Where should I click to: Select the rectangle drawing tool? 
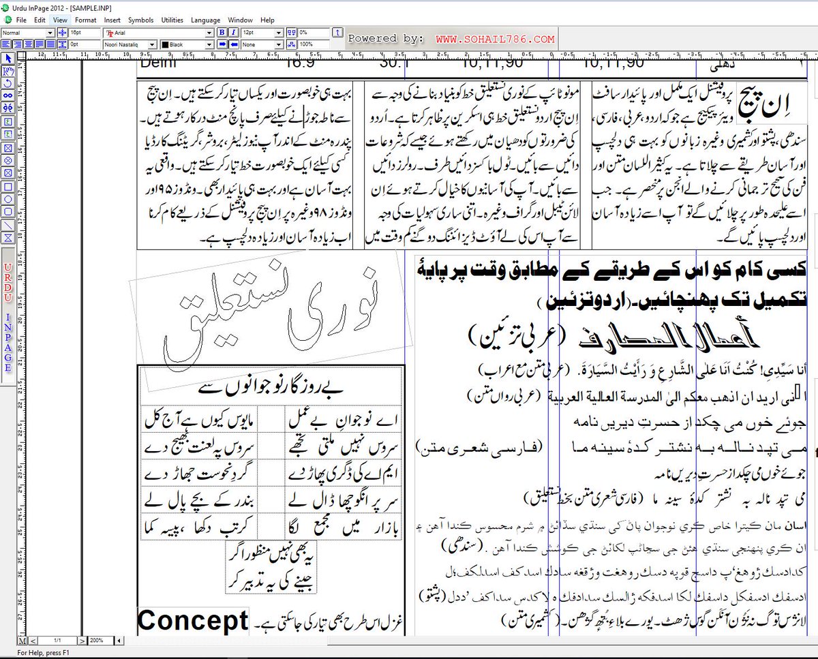coord(8,186)
